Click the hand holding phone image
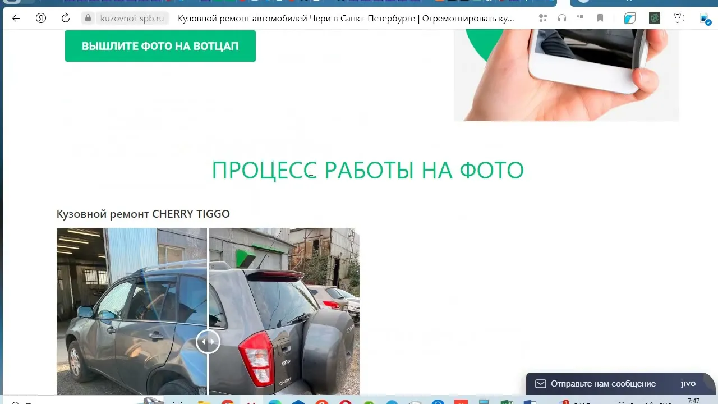Image resolution: width=718 pixels, height=404 pixels. tap(566, 75)
